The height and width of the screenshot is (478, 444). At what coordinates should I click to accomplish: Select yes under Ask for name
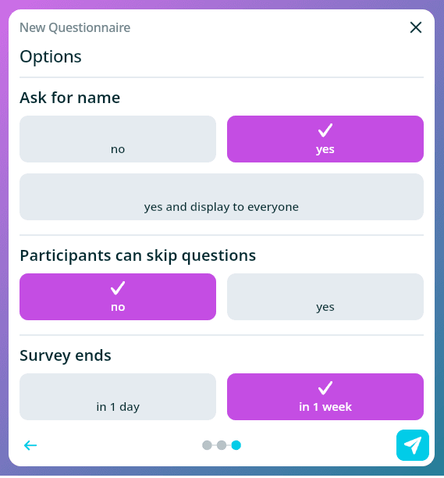[x=325, y=139]
